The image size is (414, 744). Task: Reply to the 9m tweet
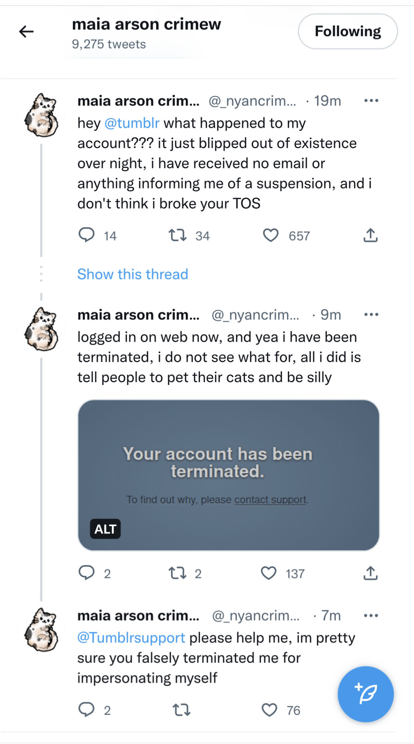pyautogui.click(x=86, y=573)
